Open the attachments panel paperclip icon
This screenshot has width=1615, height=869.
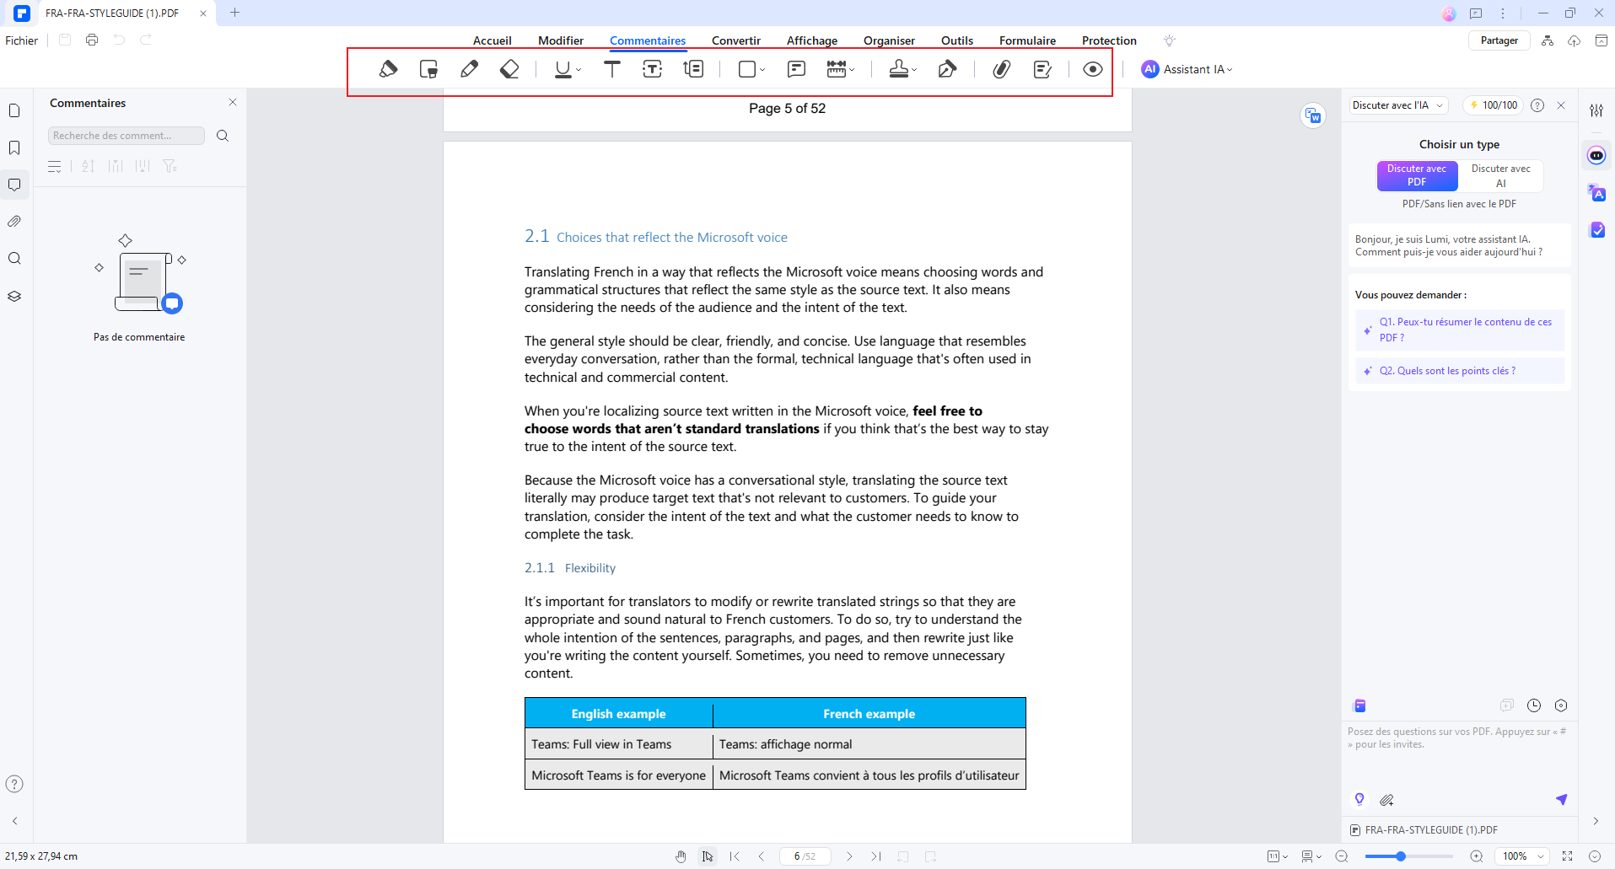point(14,222)
